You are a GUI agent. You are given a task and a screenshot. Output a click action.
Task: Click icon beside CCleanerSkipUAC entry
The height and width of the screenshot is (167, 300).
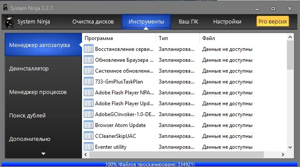89,136
